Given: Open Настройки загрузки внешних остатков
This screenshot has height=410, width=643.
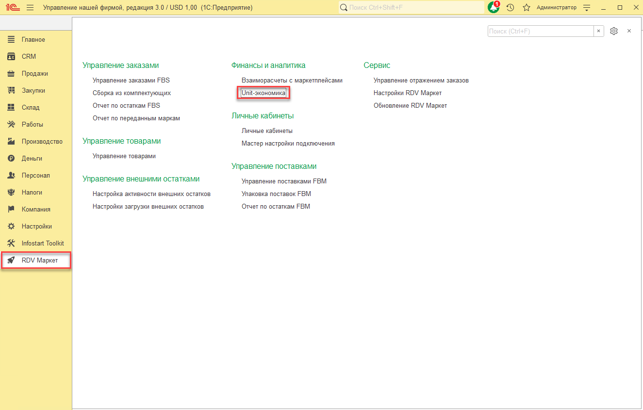Looking at the screenshot, I should click(x=148, y=206).
